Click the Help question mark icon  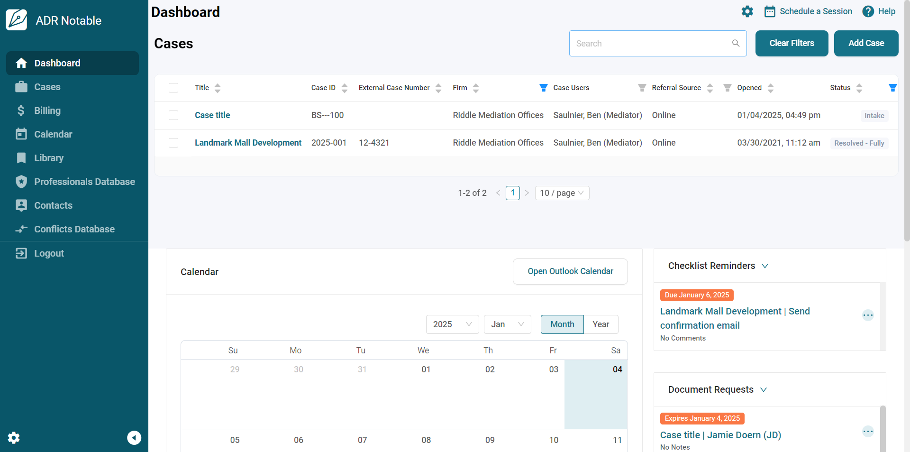868,11
